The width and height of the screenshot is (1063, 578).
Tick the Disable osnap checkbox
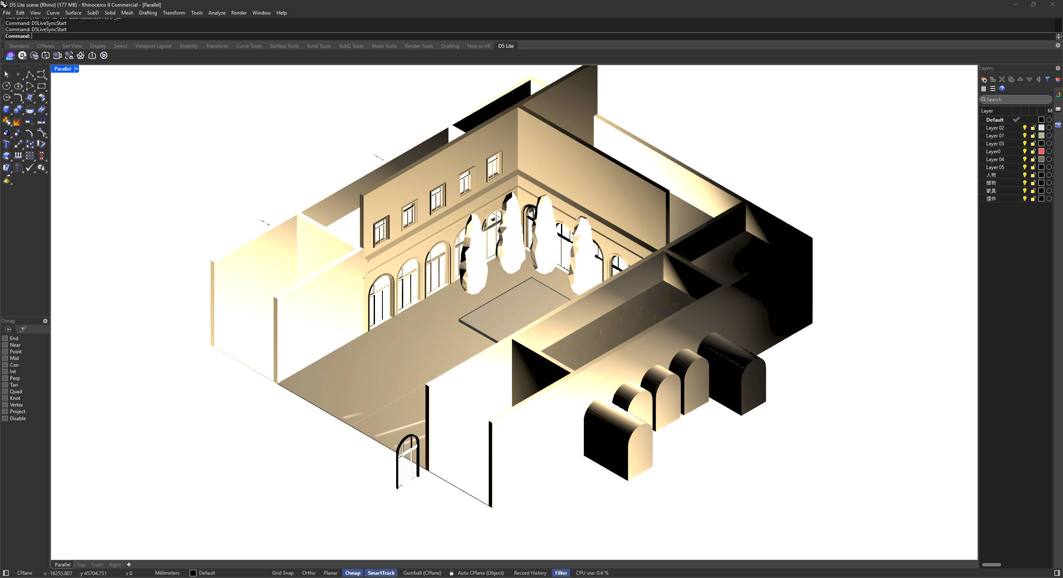5,419
